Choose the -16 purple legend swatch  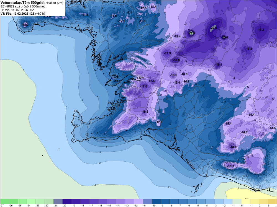(x=103, y=201)
